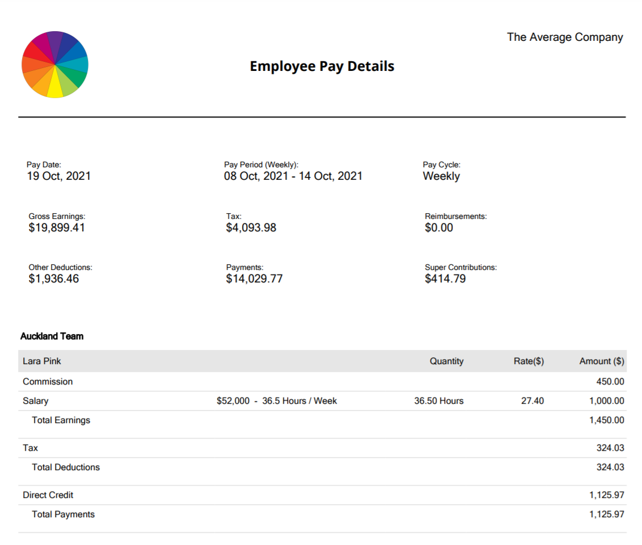This screenshot has height=545, width=642.
Task: Select the 'Reimbursements:' label
Action: pos(456,216)
